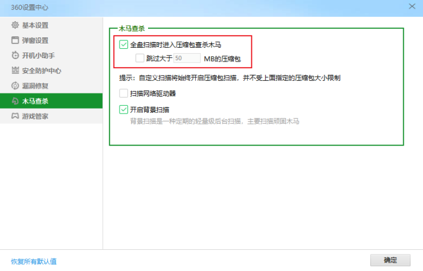
Task: Open the 弹窗设置 section
Action: coord(51,40)
